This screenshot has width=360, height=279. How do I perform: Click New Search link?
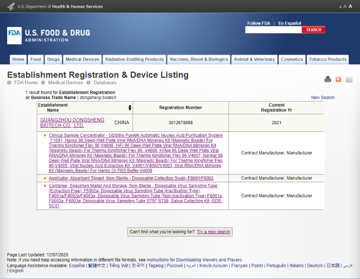point(323,97)
